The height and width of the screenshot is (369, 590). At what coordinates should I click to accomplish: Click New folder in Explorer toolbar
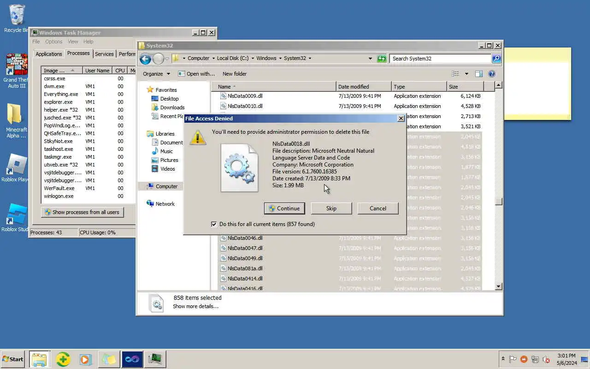[235, 74]
